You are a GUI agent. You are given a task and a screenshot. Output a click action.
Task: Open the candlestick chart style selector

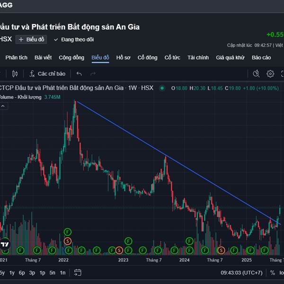coord(15,74)
